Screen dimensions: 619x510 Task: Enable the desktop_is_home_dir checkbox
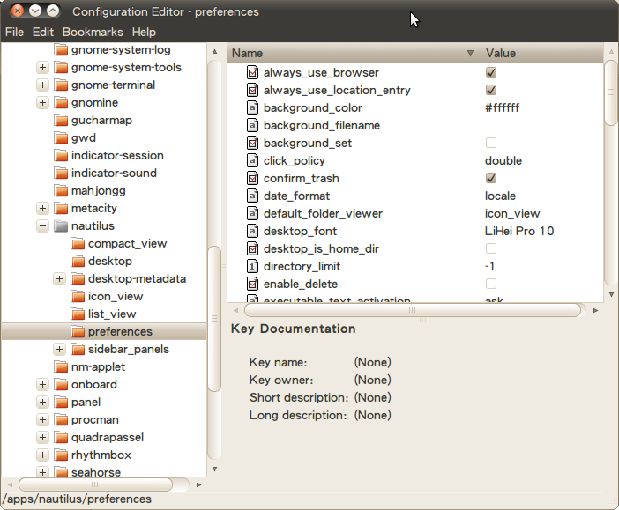point(491,248)
